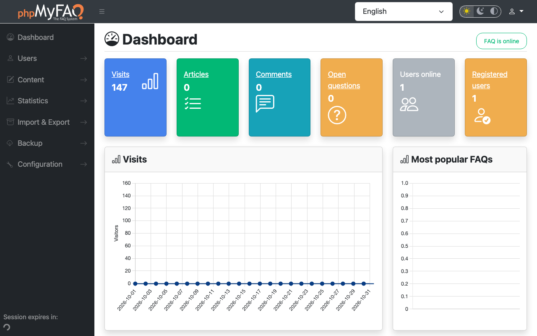Switch to light theme with sun toggle
The height and width of the screenshot is (336, 537).
pyautogui.click(x=467, y=11)
